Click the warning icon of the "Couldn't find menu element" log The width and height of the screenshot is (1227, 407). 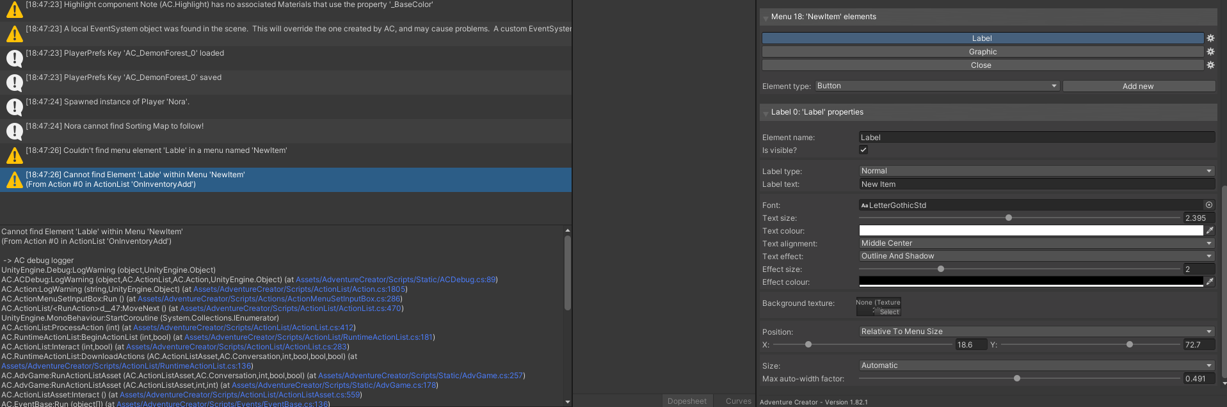click(14, 155)
